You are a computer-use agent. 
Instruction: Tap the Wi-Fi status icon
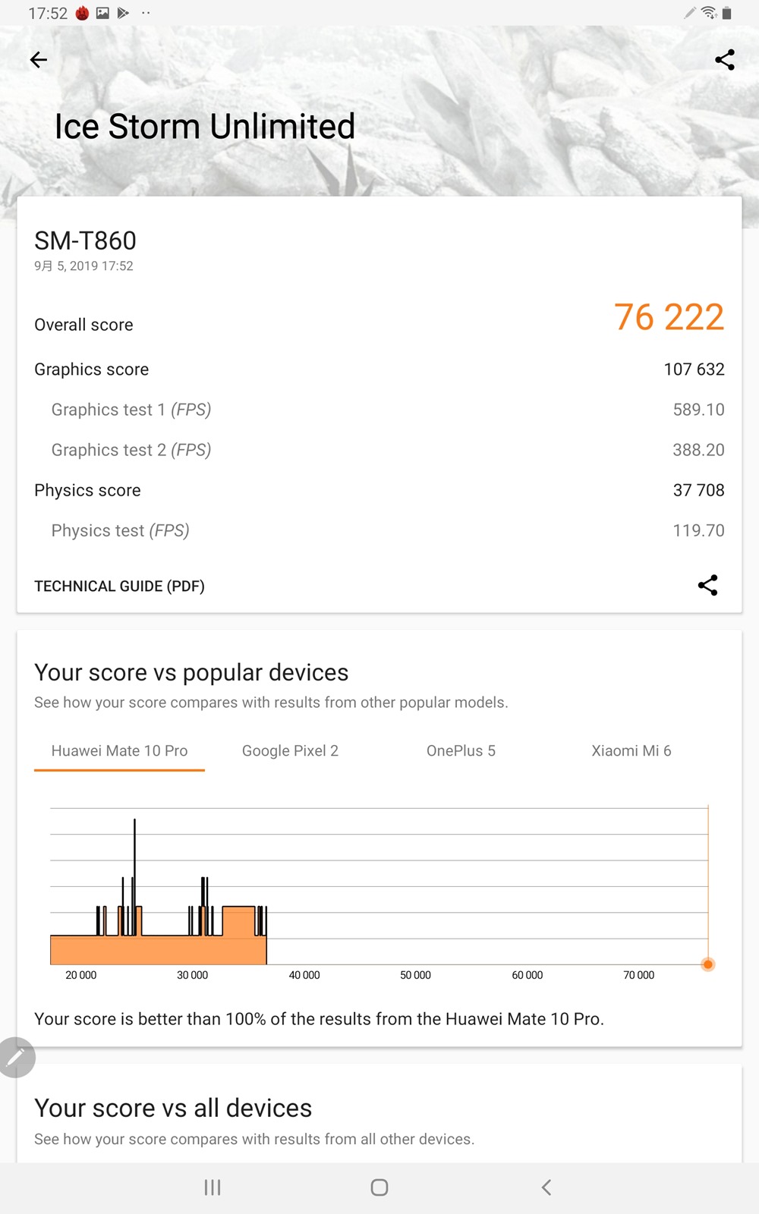[x=709, y=13]
